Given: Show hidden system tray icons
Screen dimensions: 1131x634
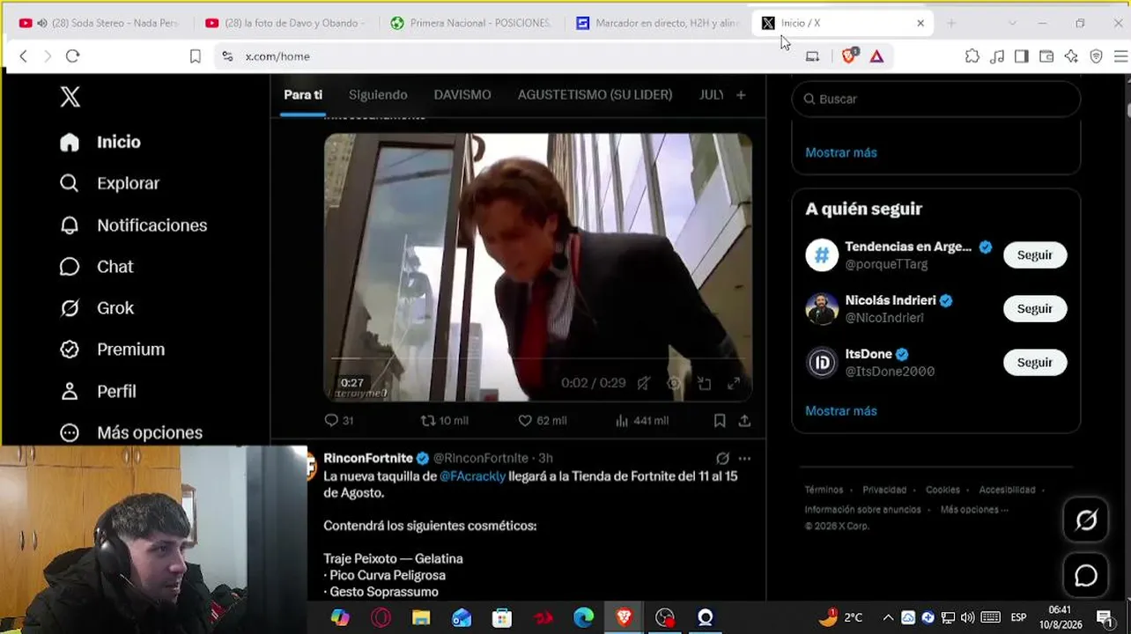Looking at the screenshot, I should pos(888,617).
